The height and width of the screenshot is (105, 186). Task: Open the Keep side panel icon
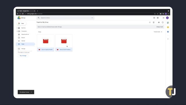168,27
